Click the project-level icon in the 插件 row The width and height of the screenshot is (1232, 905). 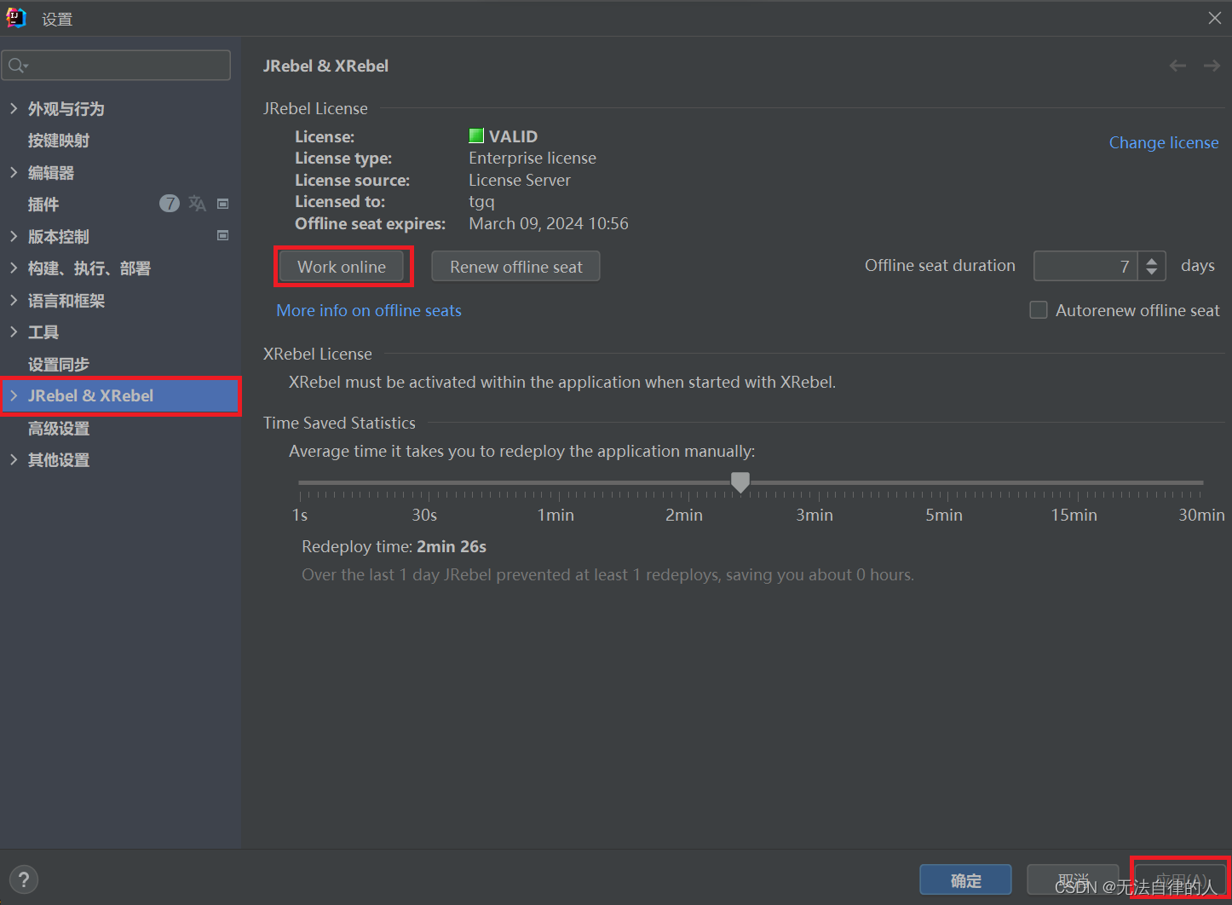(x=223, y=204)
